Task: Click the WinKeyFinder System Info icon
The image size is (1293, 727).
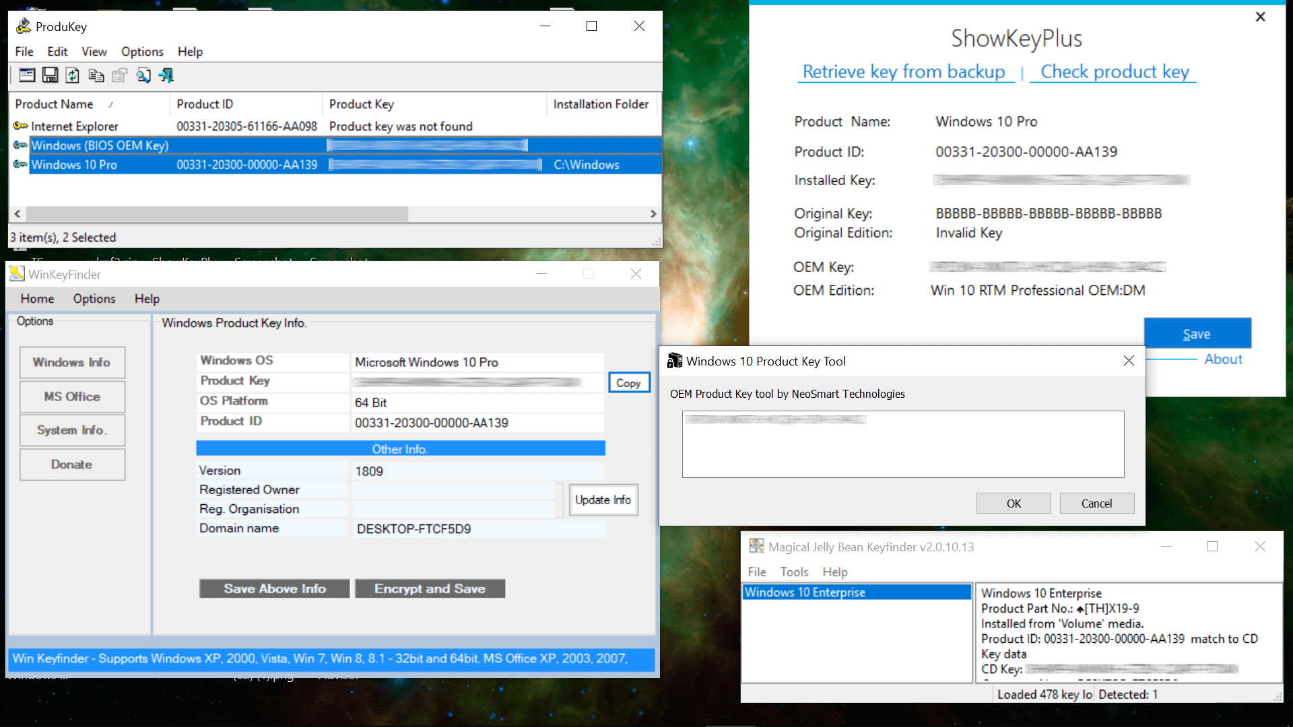Action: 71,429
